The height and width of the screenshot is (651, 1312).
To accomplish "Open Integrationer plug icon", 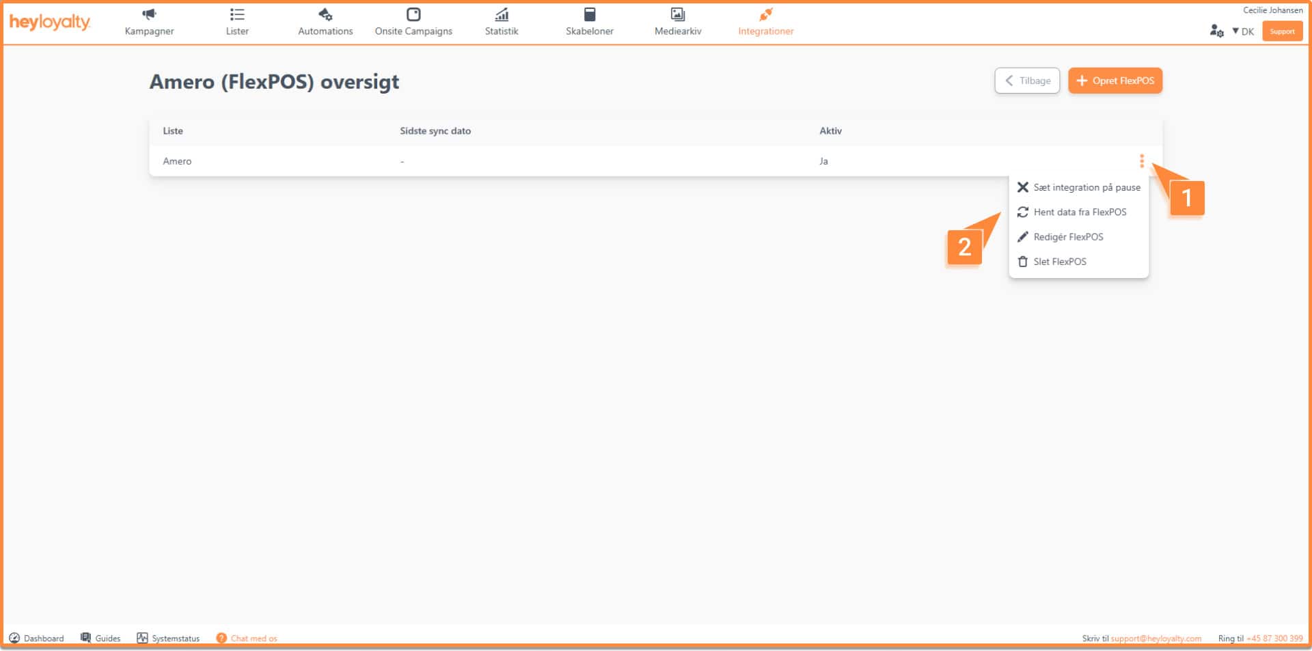I will click(x=765, y=14).
